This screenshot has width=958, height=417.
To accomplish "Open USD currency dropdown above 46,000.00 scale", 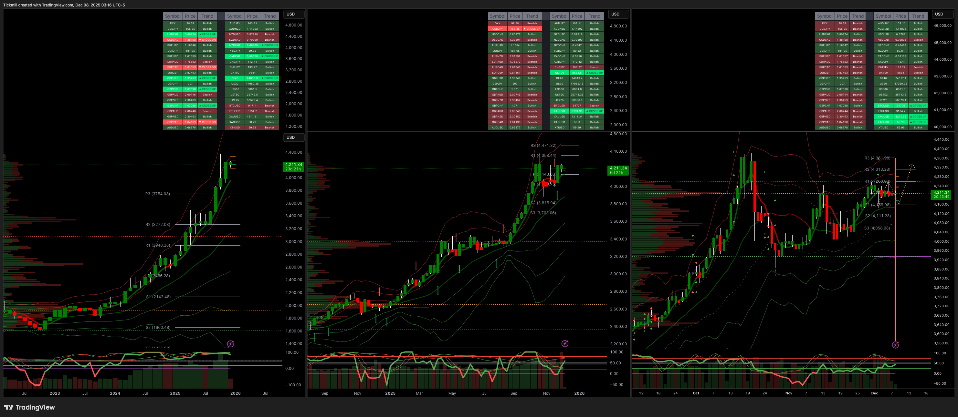I will (943, 14).
